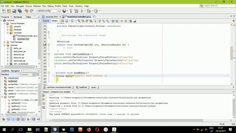Open Windows Start menu
The height and width of the screenshot is (133, 236).
coord(4,130)
